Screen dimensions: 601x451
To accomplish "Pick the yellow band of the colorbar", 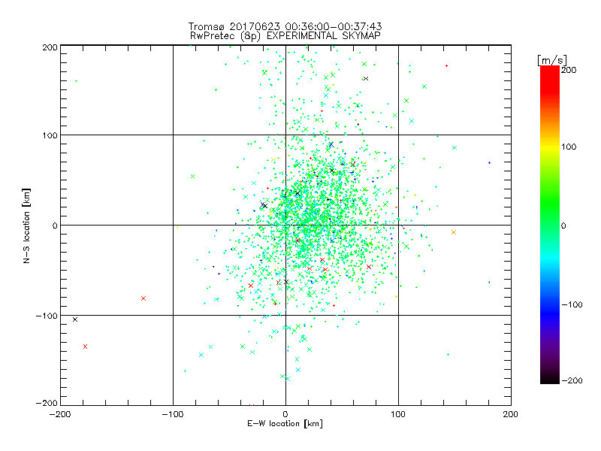I will click(x=550, y=147).
